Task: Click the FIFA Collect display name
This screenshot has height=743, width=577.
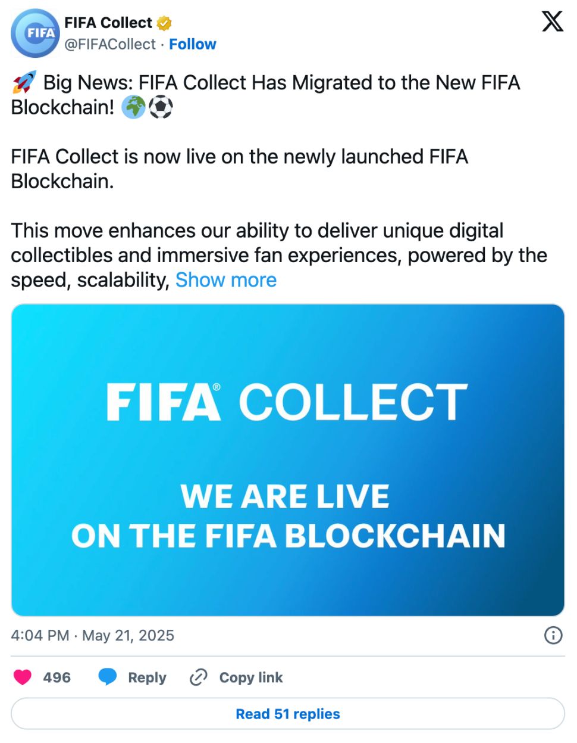Action: pyautogui.click(x=108, y=23)
